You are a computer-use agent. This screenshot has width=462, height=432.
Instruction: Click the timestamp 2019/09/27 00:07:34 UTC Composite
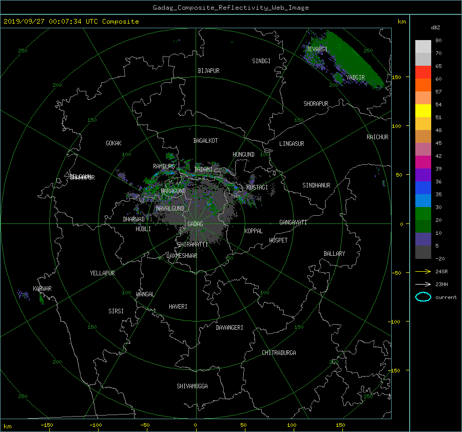pyautogui.click(x=71, y=22)
